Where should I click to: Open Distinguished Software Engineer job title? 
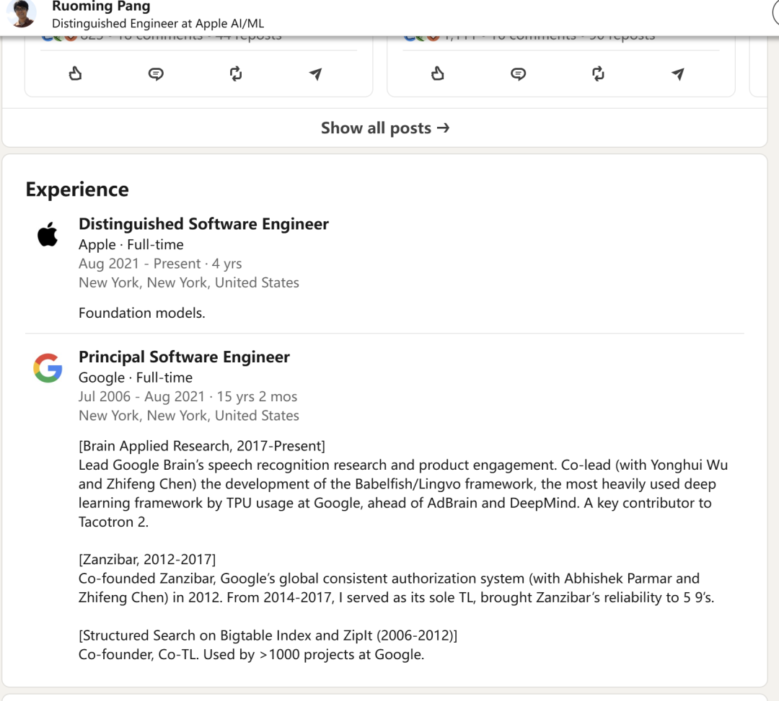[203, 224]
